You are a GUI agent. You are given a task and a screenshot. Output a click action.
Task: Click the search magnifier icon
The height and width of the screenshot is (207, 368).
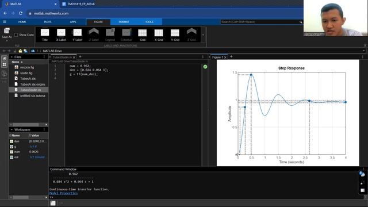[x=301, y=22]
